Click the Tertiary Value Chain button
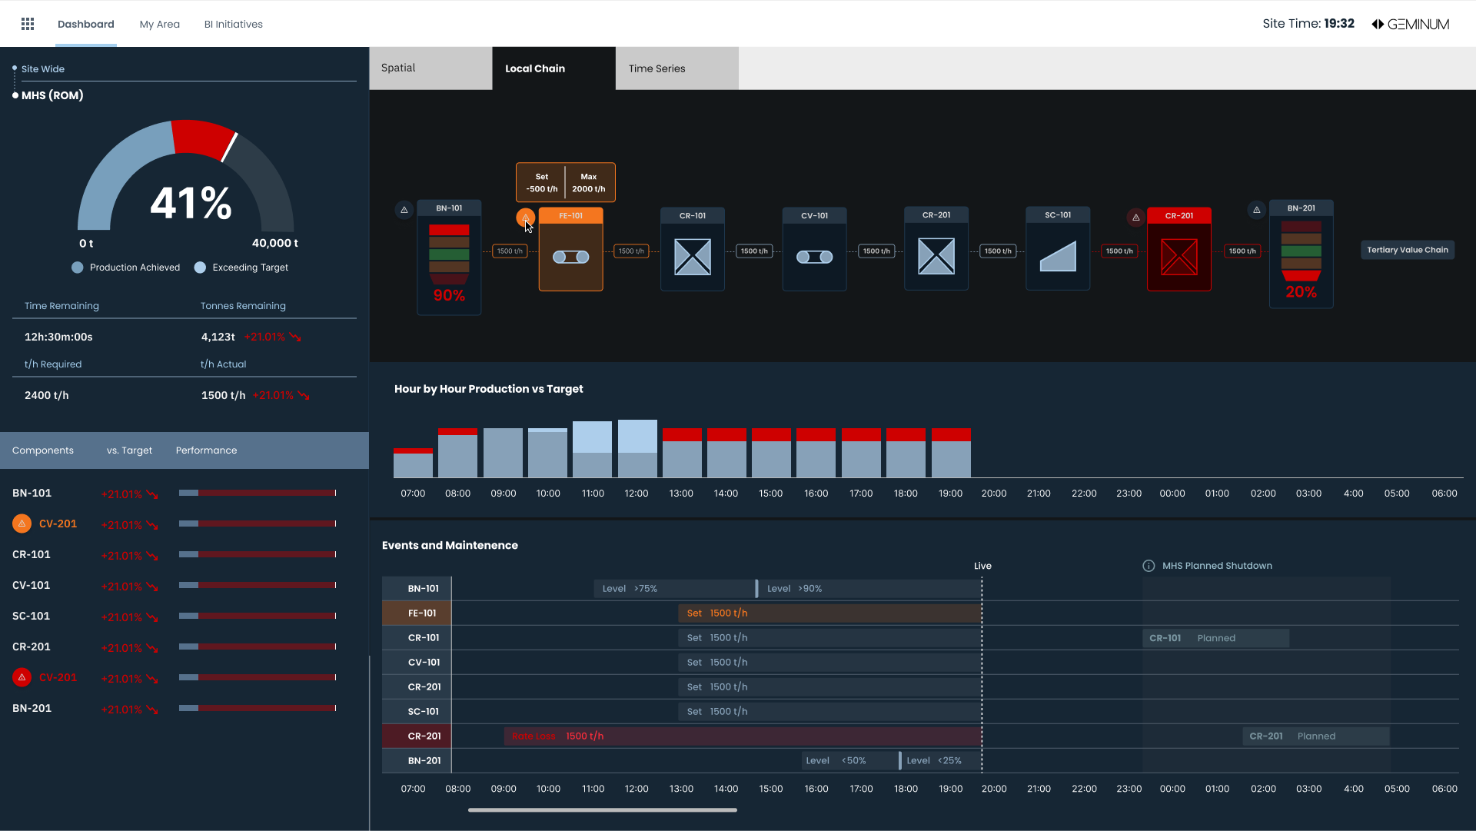 point(1407,250)
